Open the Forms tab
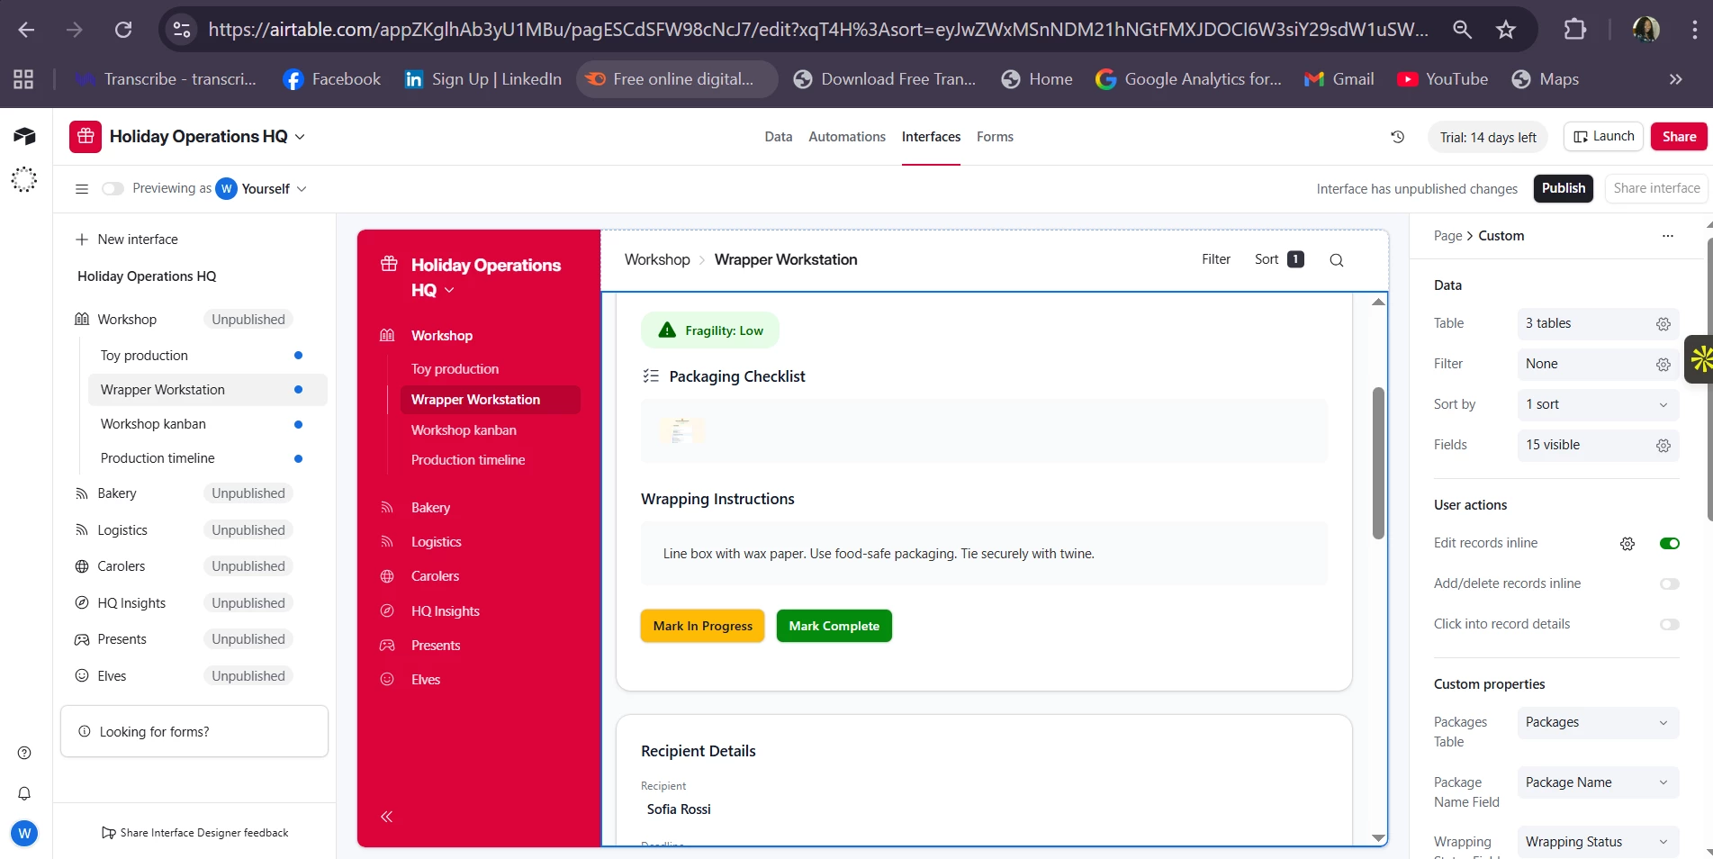Viewport: 1713px width, 859px height. click(995, 137)
